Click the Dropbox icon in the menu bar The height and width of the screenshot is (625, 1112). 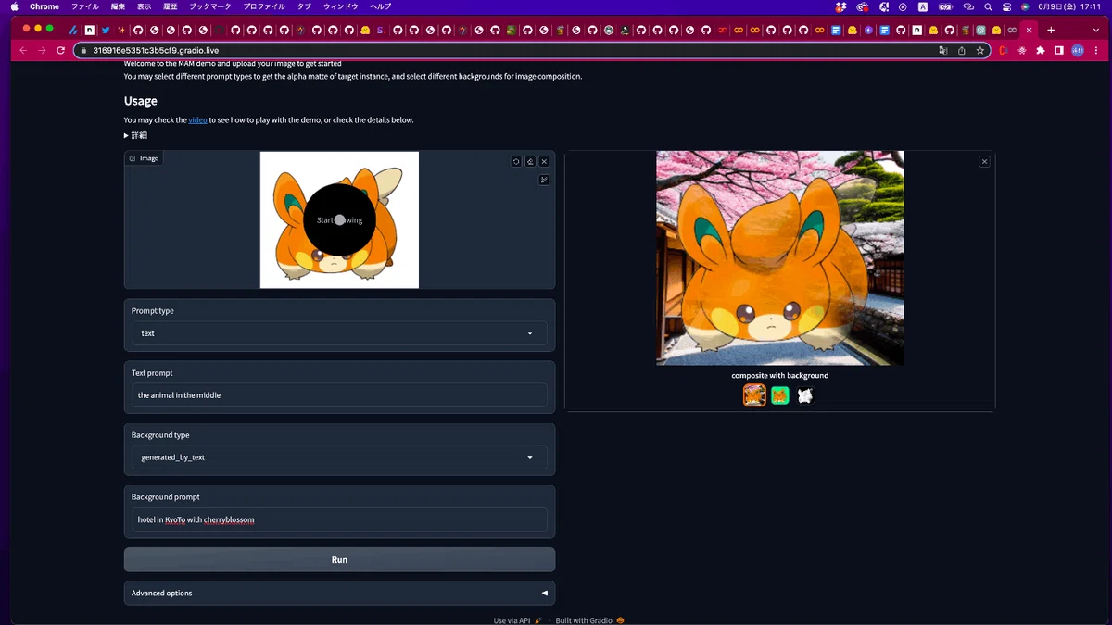841,6
